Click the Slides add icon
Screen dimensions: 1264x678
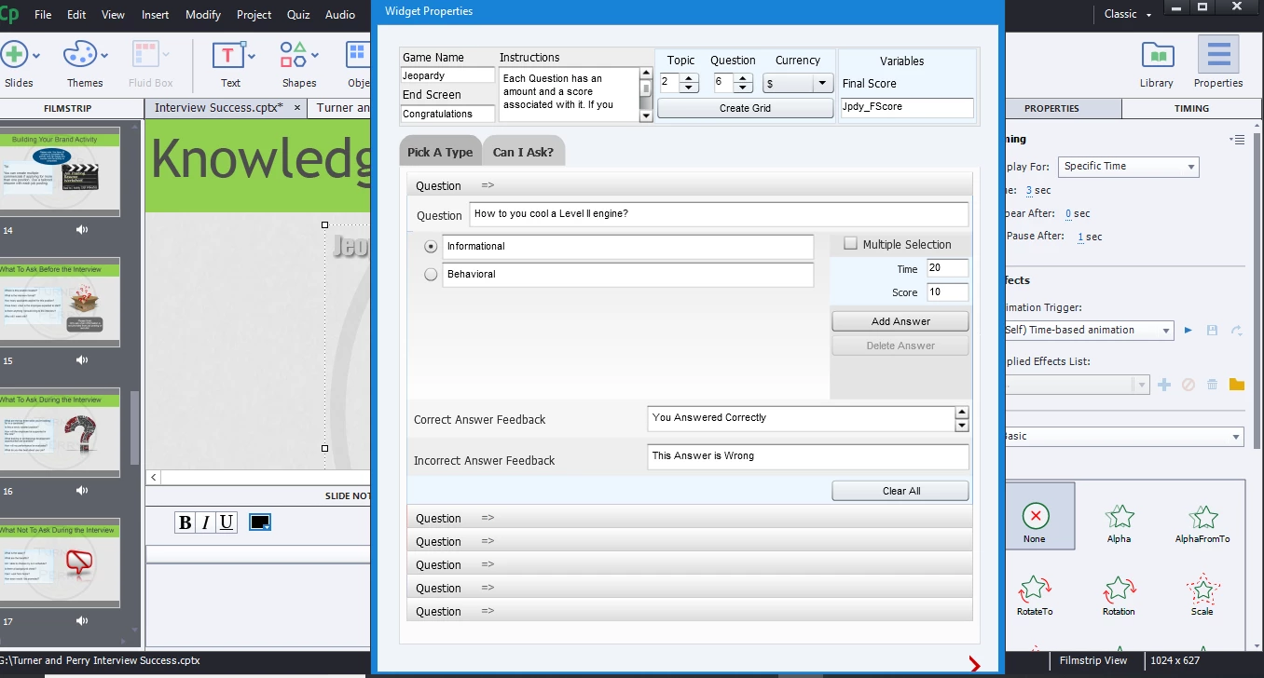click(x=13, y=54)
